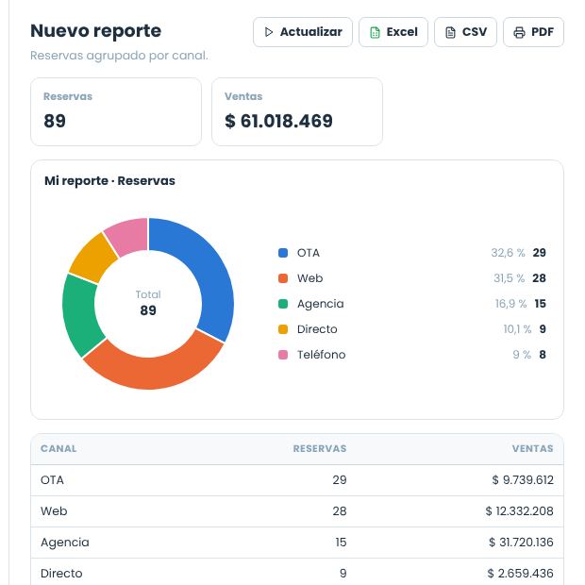Click the $ 9.739.612 sales cell
The width and height of the screenshot is (585, 585).
(523, 479)
